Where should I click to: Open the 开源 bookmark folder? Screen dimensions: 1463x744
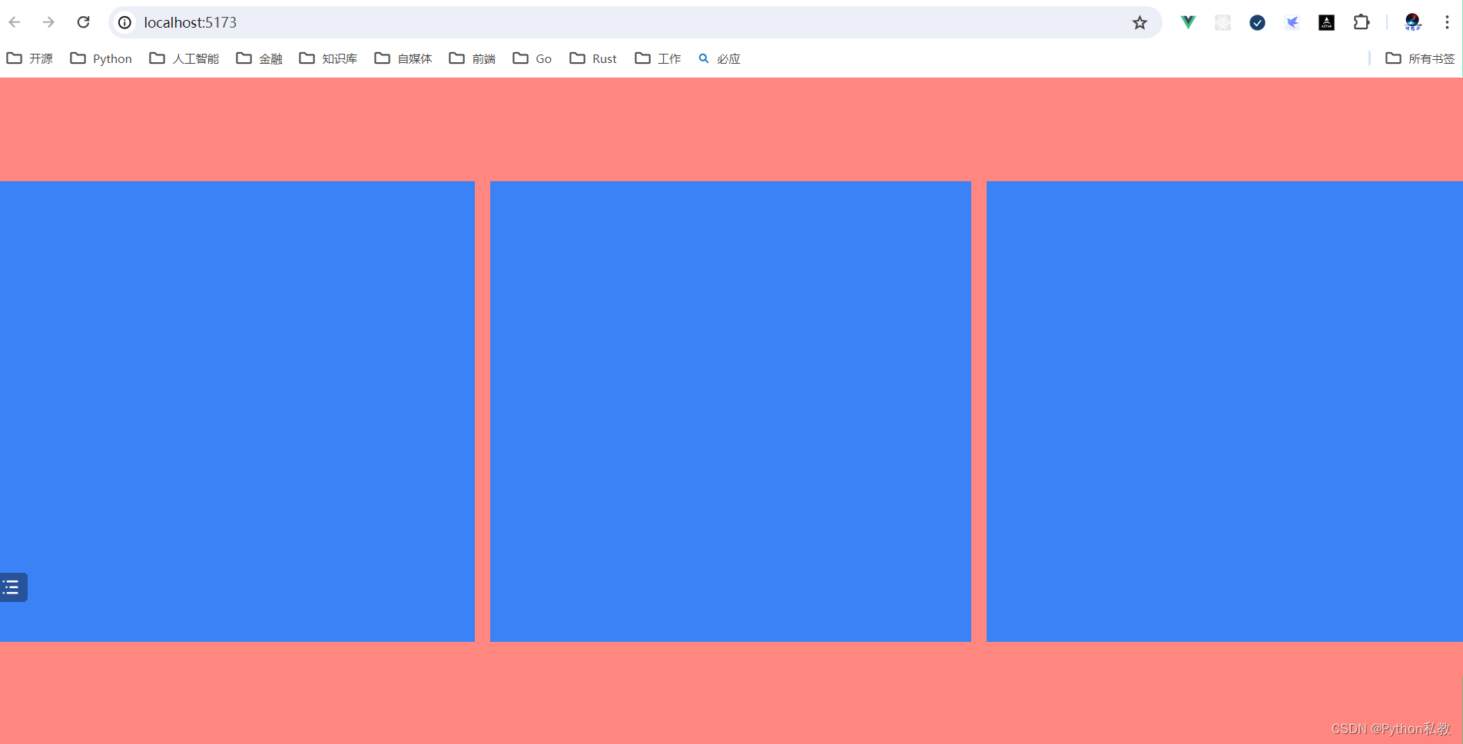coord(30,58)
